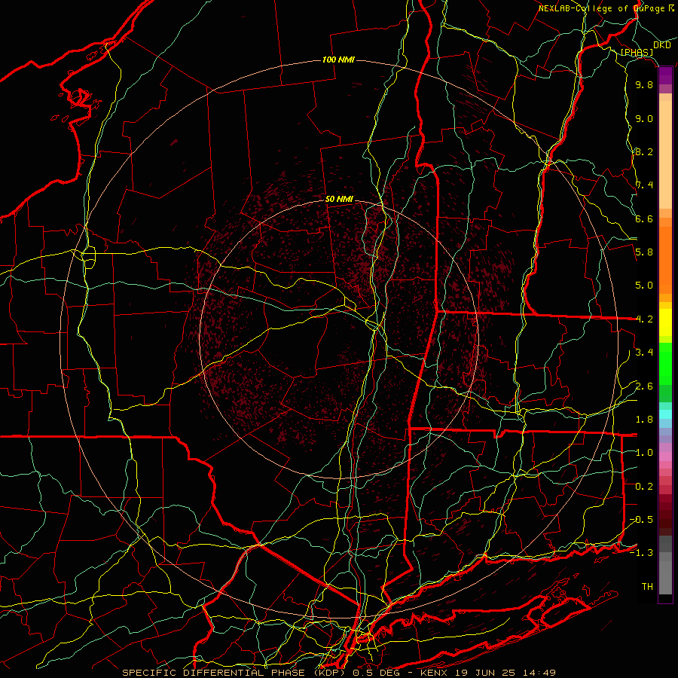
Task: Click the 9.8 value on the color scale
Action: click(644, 84)
